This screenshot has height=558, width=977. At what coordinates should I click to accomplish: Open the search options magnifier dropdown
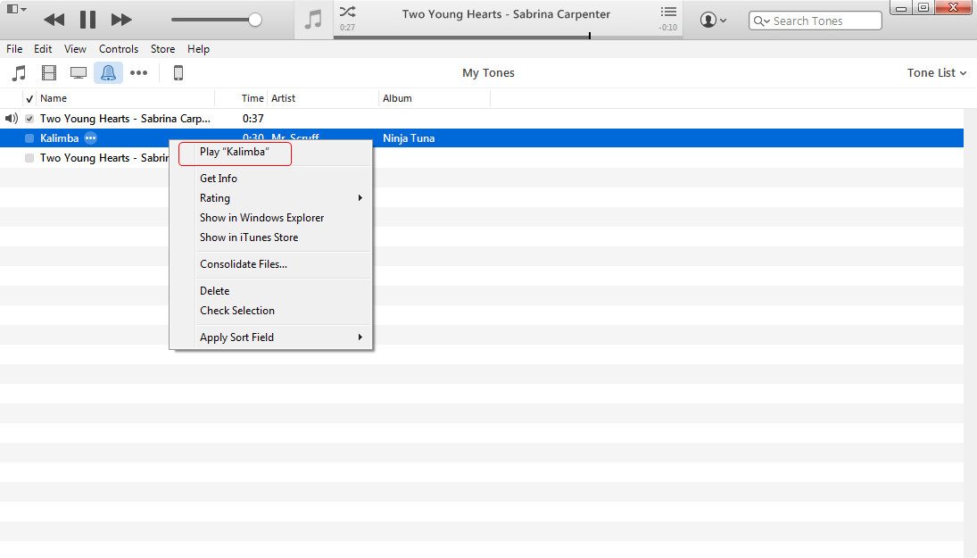762,21
